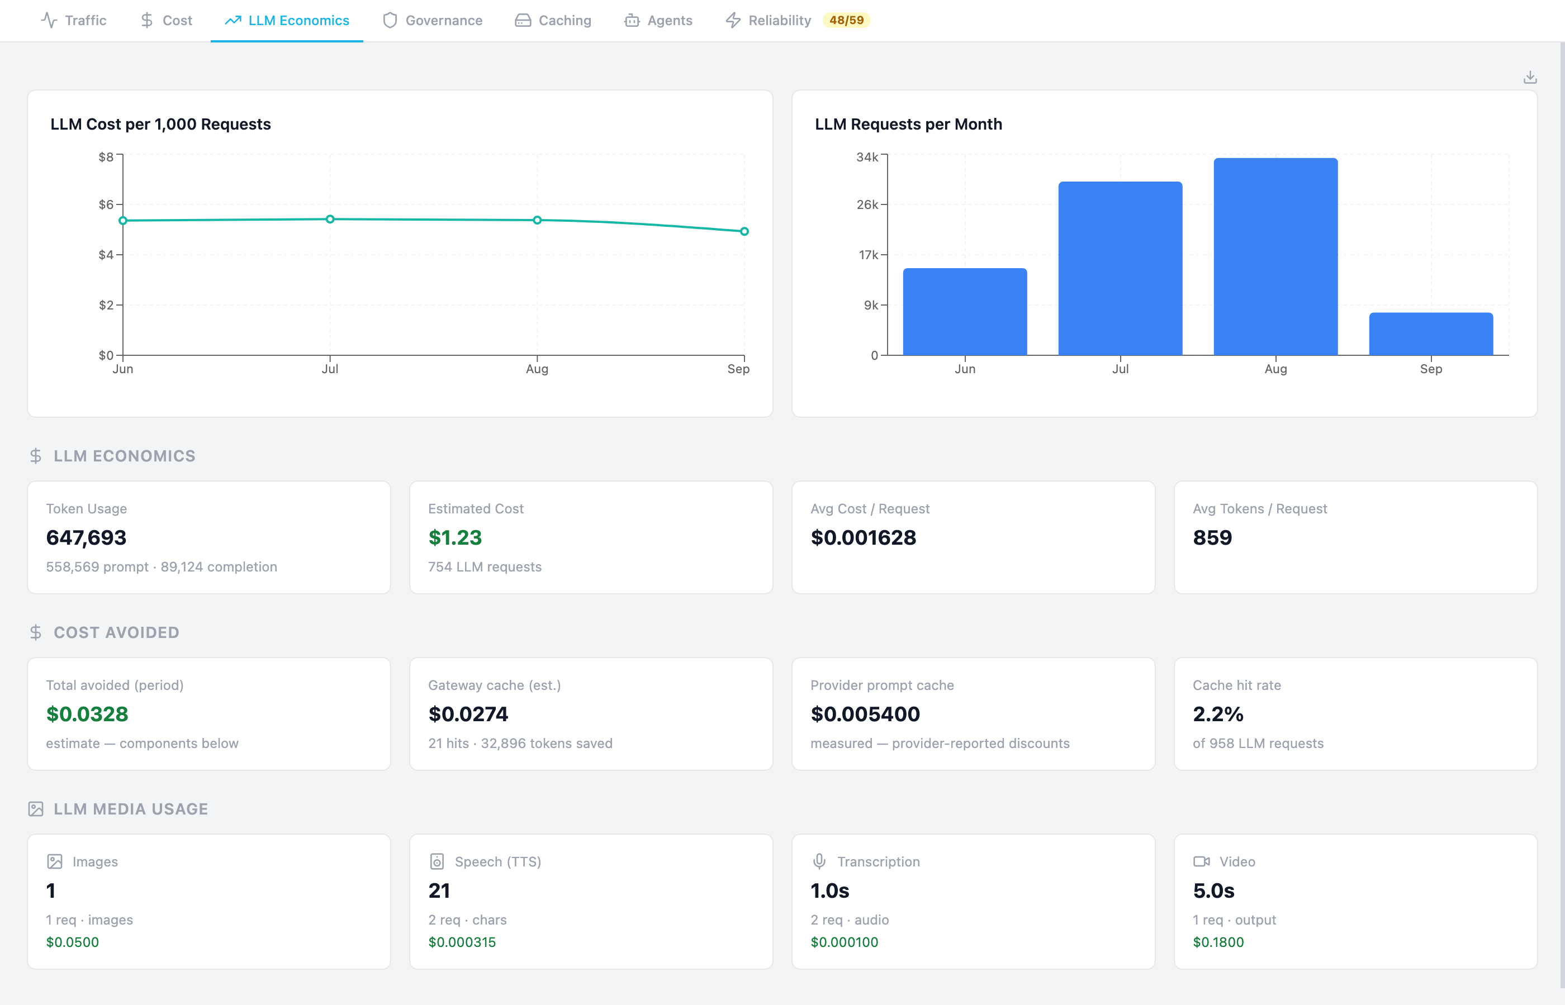Click dollar icon beside LLM ECONOMICS heading
The height and width of the screenshot is (1005, 1565).
point(36,455)
